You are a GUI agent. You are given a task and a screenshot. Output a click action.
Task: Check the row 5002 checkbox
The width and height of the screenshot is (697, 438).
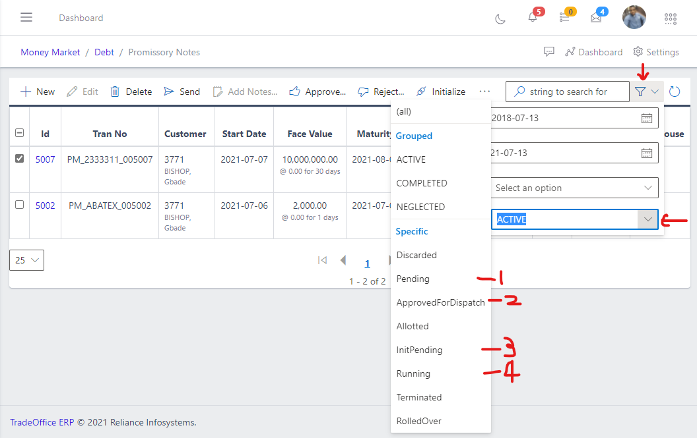click(x=19, y=205)
